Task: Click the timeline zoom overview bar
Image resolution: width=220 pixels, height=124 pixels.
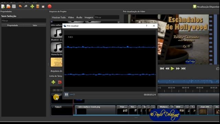Action: [188, 82]
